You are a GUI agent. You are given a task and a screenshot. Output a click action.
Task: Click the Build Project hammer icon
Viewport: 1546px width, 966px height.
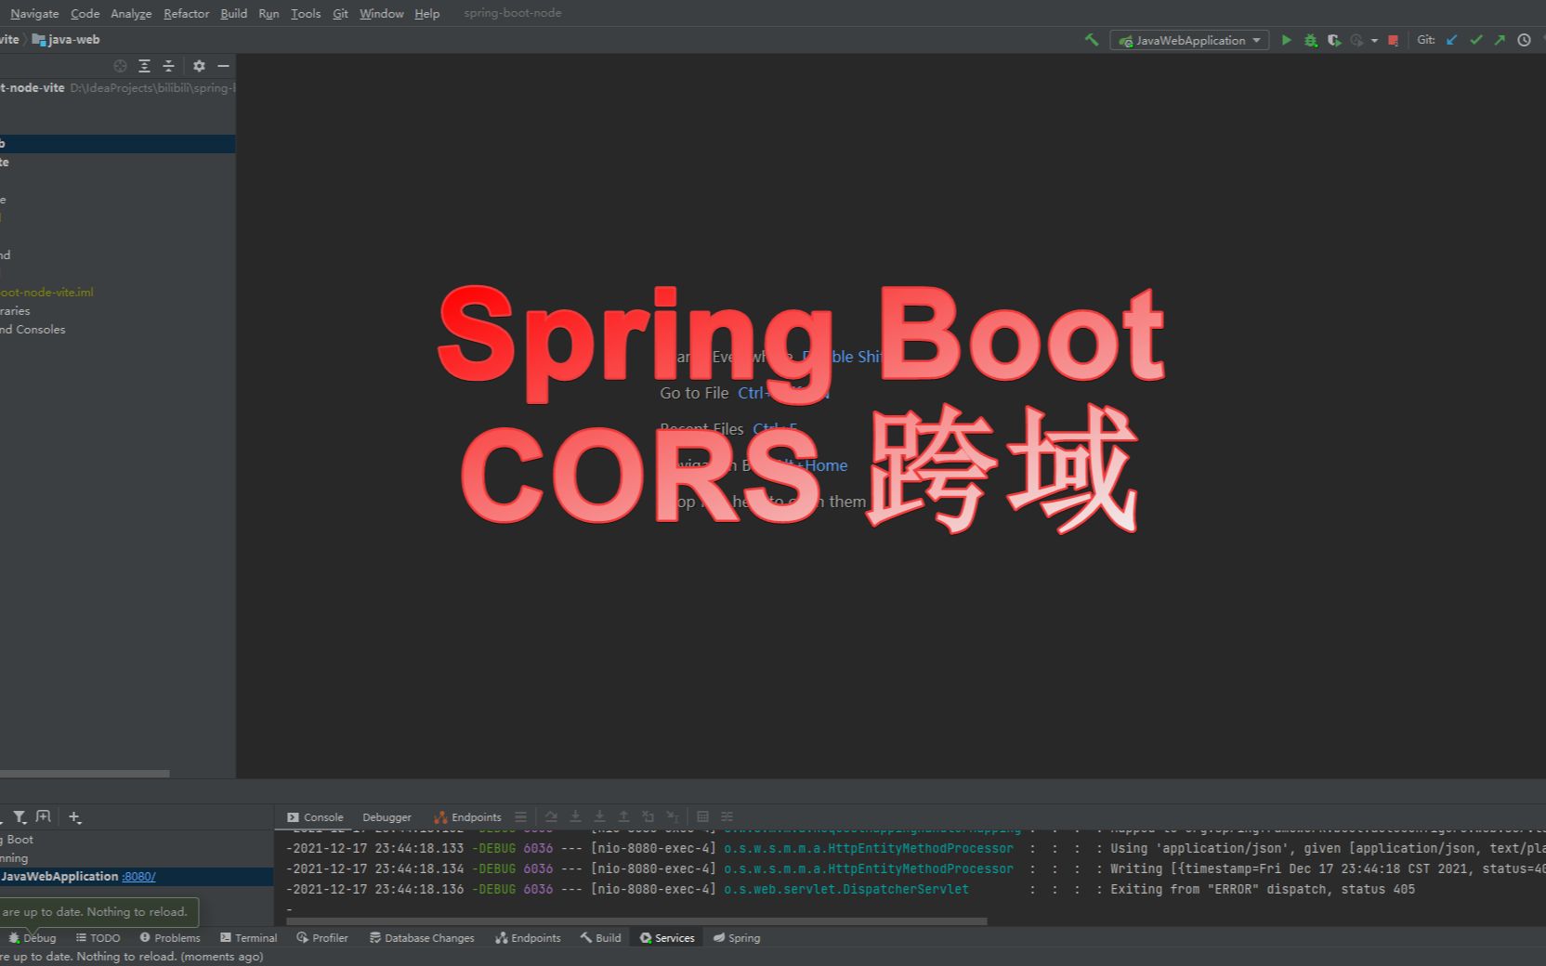(1092, 40)
